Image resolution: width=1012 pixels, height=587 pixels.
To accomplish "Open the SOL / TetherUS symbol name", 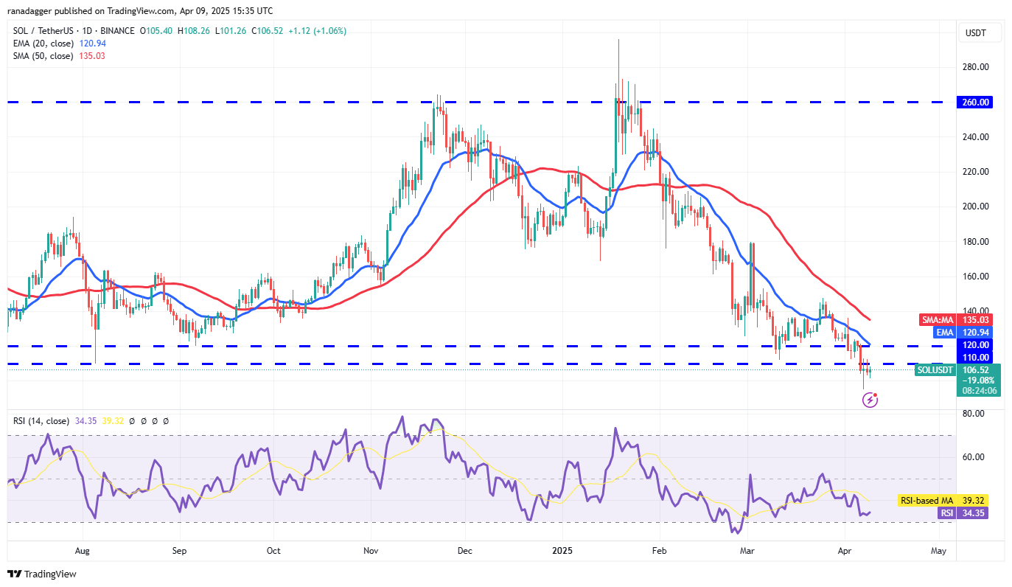I will click(x=44, y=32).
